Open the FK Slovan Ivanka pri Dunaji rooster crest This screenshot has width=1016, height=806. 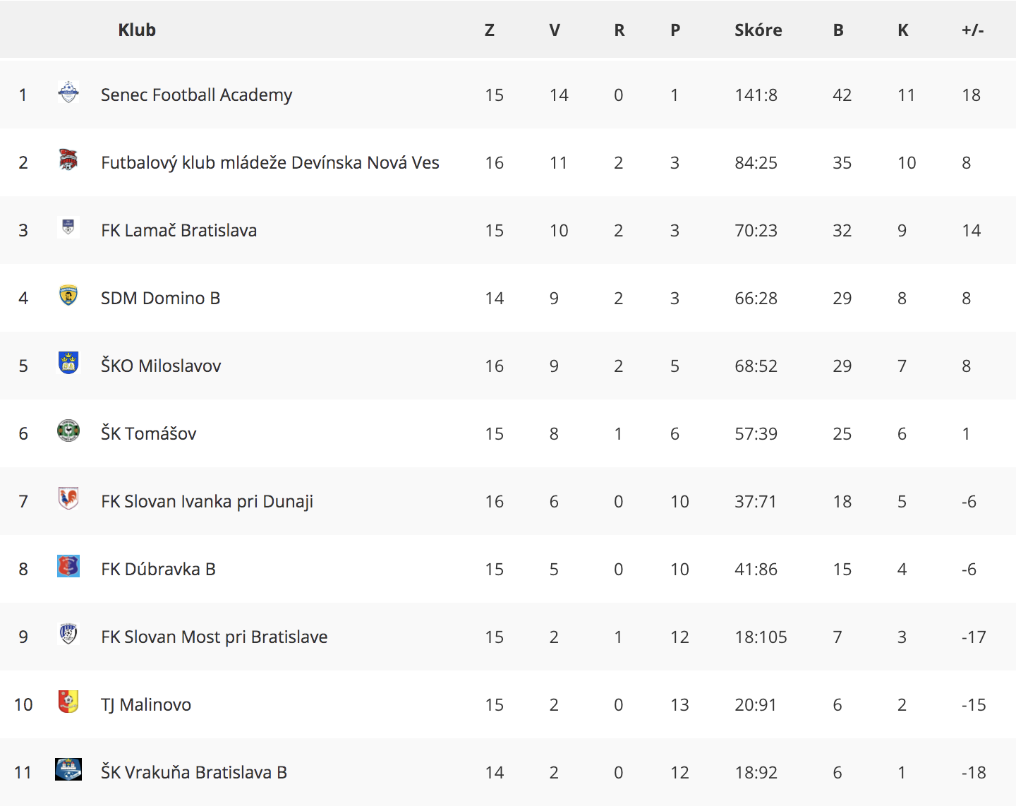tap(68, 498)
